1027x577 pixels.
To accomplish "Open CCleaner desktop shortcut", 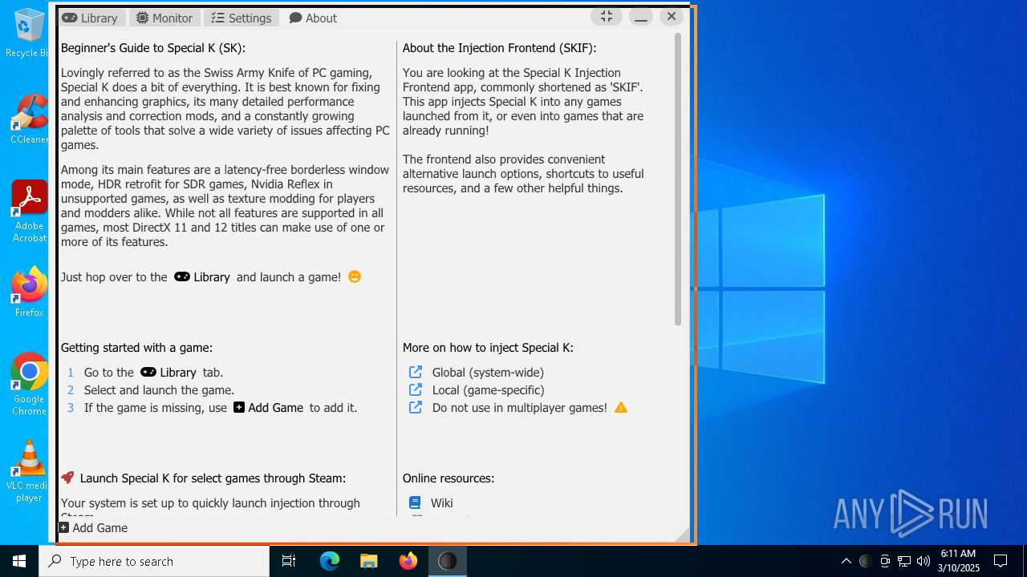I will tap(29, 119).
